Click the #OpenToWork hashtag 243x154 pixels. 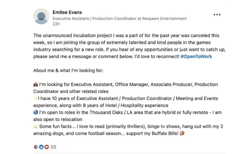[x=196, y=56]
